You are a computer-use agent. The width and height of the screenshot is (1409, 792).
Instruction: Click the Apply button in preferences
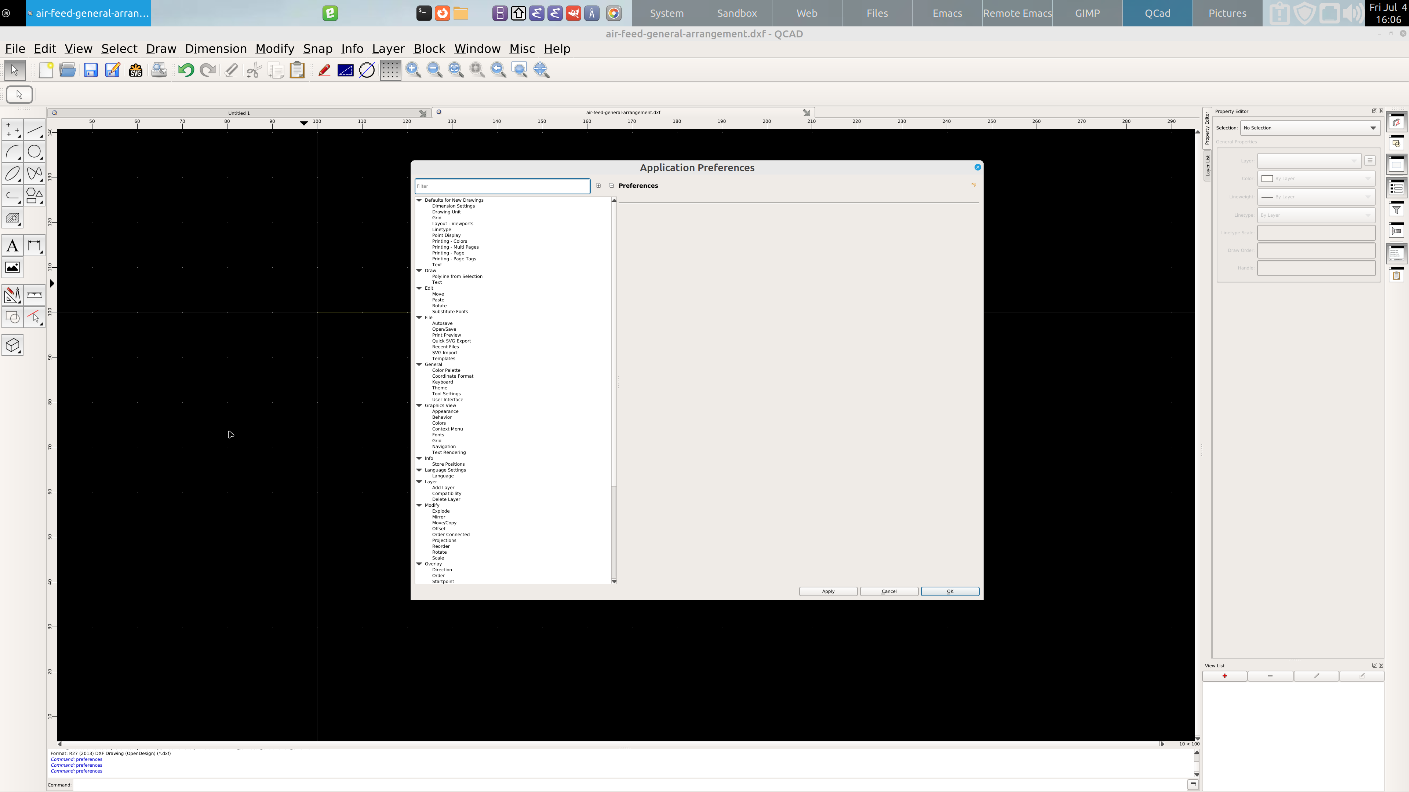(x=827, y=591)
